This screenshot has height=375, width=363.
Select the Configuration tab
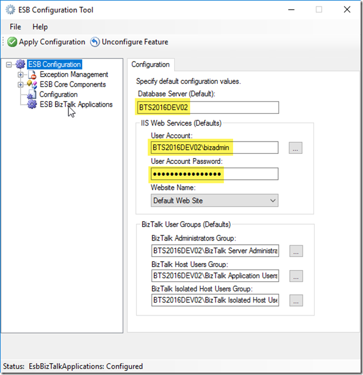(151, 65)
